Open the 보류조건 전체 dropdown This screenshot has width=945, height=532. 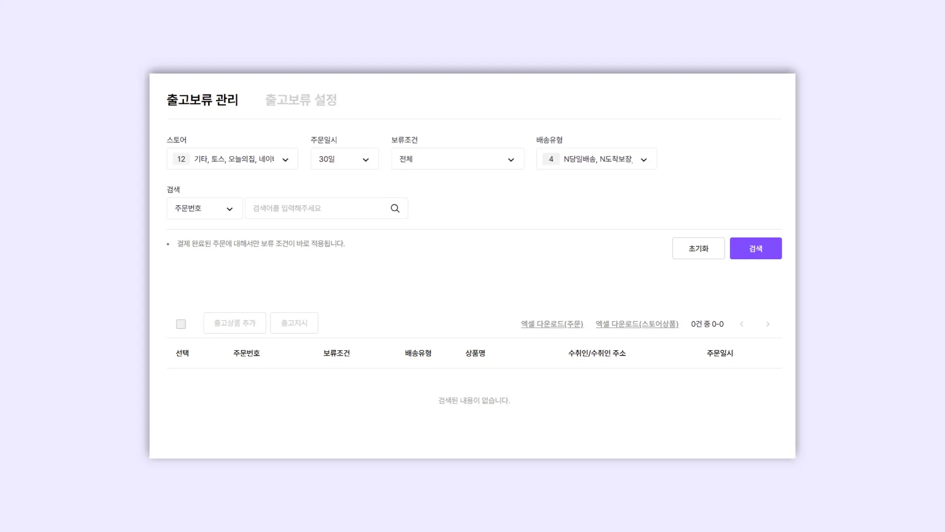click(x=457, y=159)
